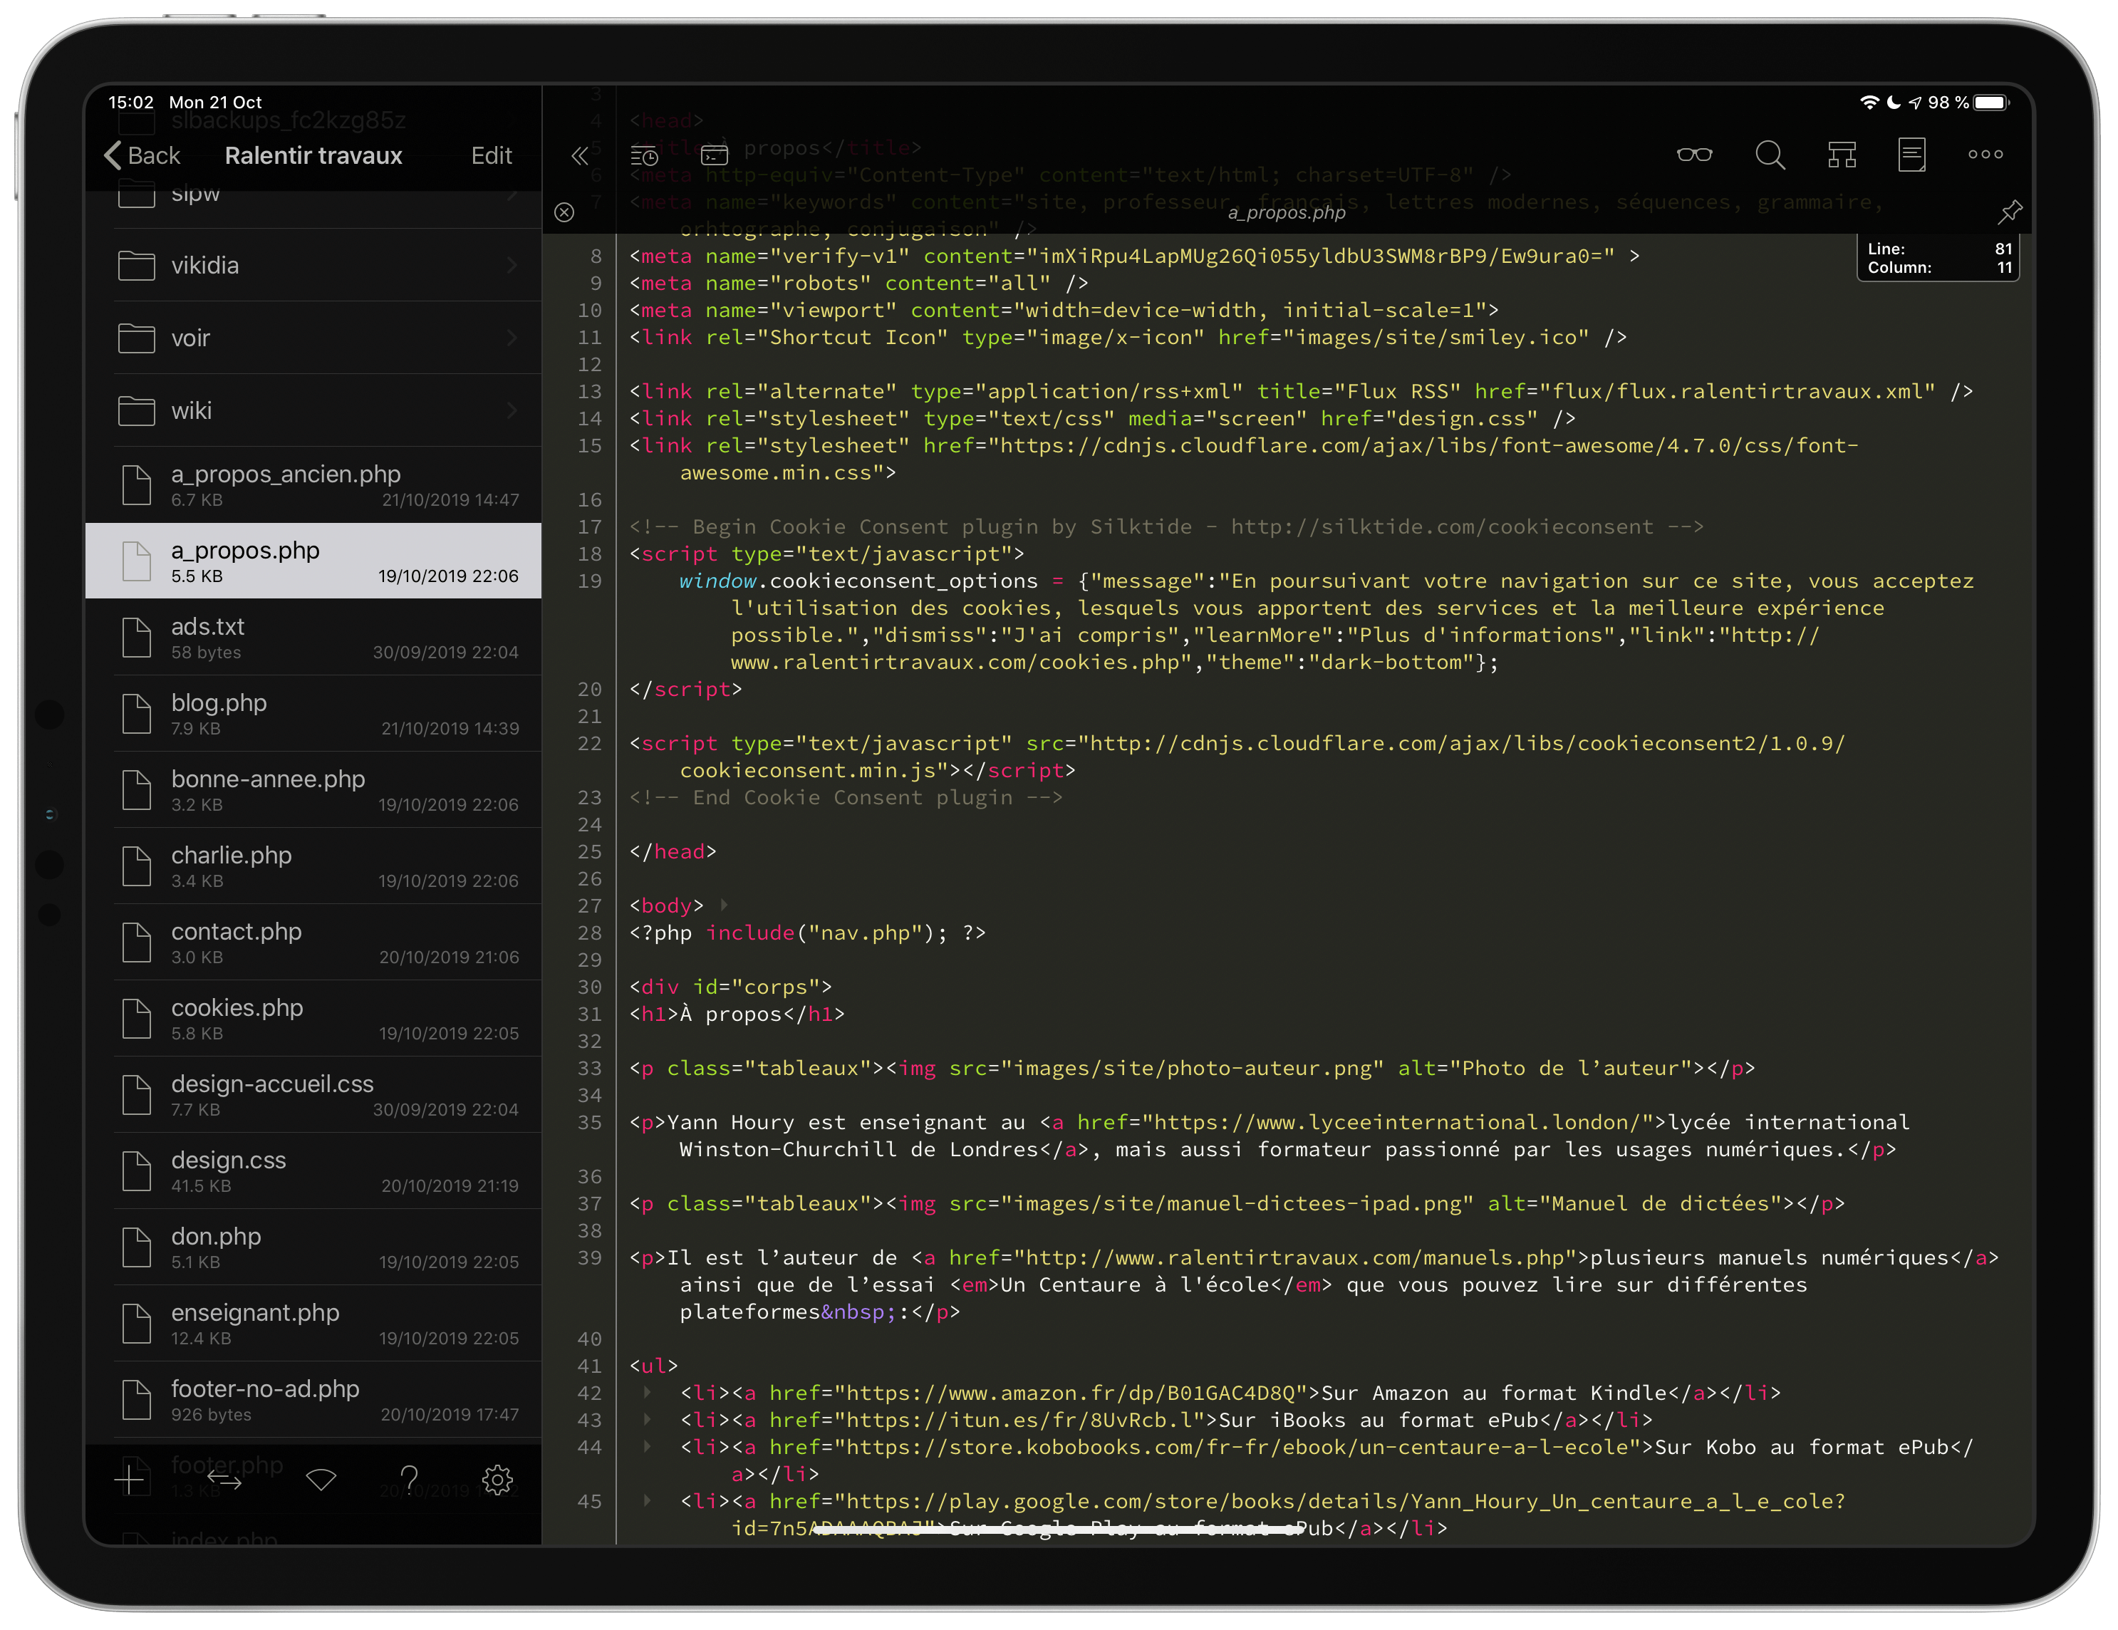Click the Line/Column position indicator
Screen dimensions: 2118x1630
[x=1938, y=258]
